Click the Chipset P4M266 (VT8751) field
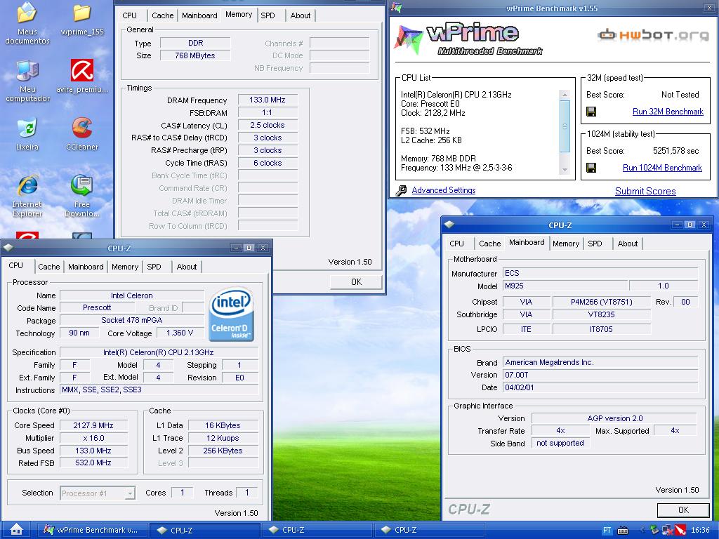The image size is (719, 539). (x=601, y=302)
